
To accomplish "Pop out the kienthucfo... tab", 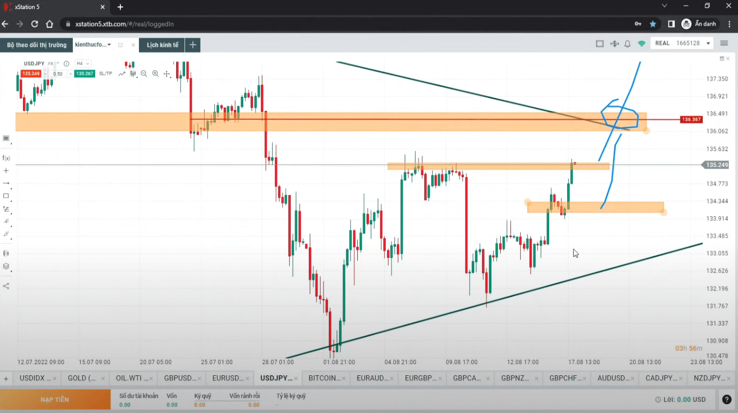I will tap(120, 45).
